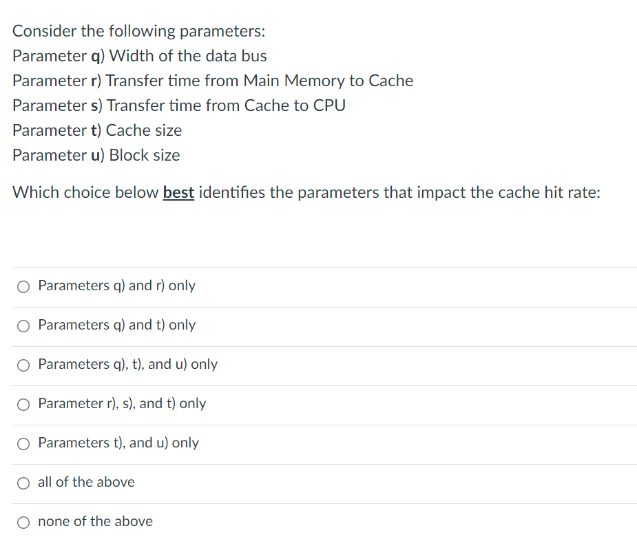
Task: Click the 'all of the above' answer text
Action: click(86, 482)
